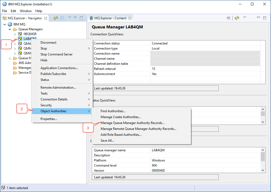Click the Service Definition folder icon
Viewport: 271px width, 192px height.
[x=15, y=73]
